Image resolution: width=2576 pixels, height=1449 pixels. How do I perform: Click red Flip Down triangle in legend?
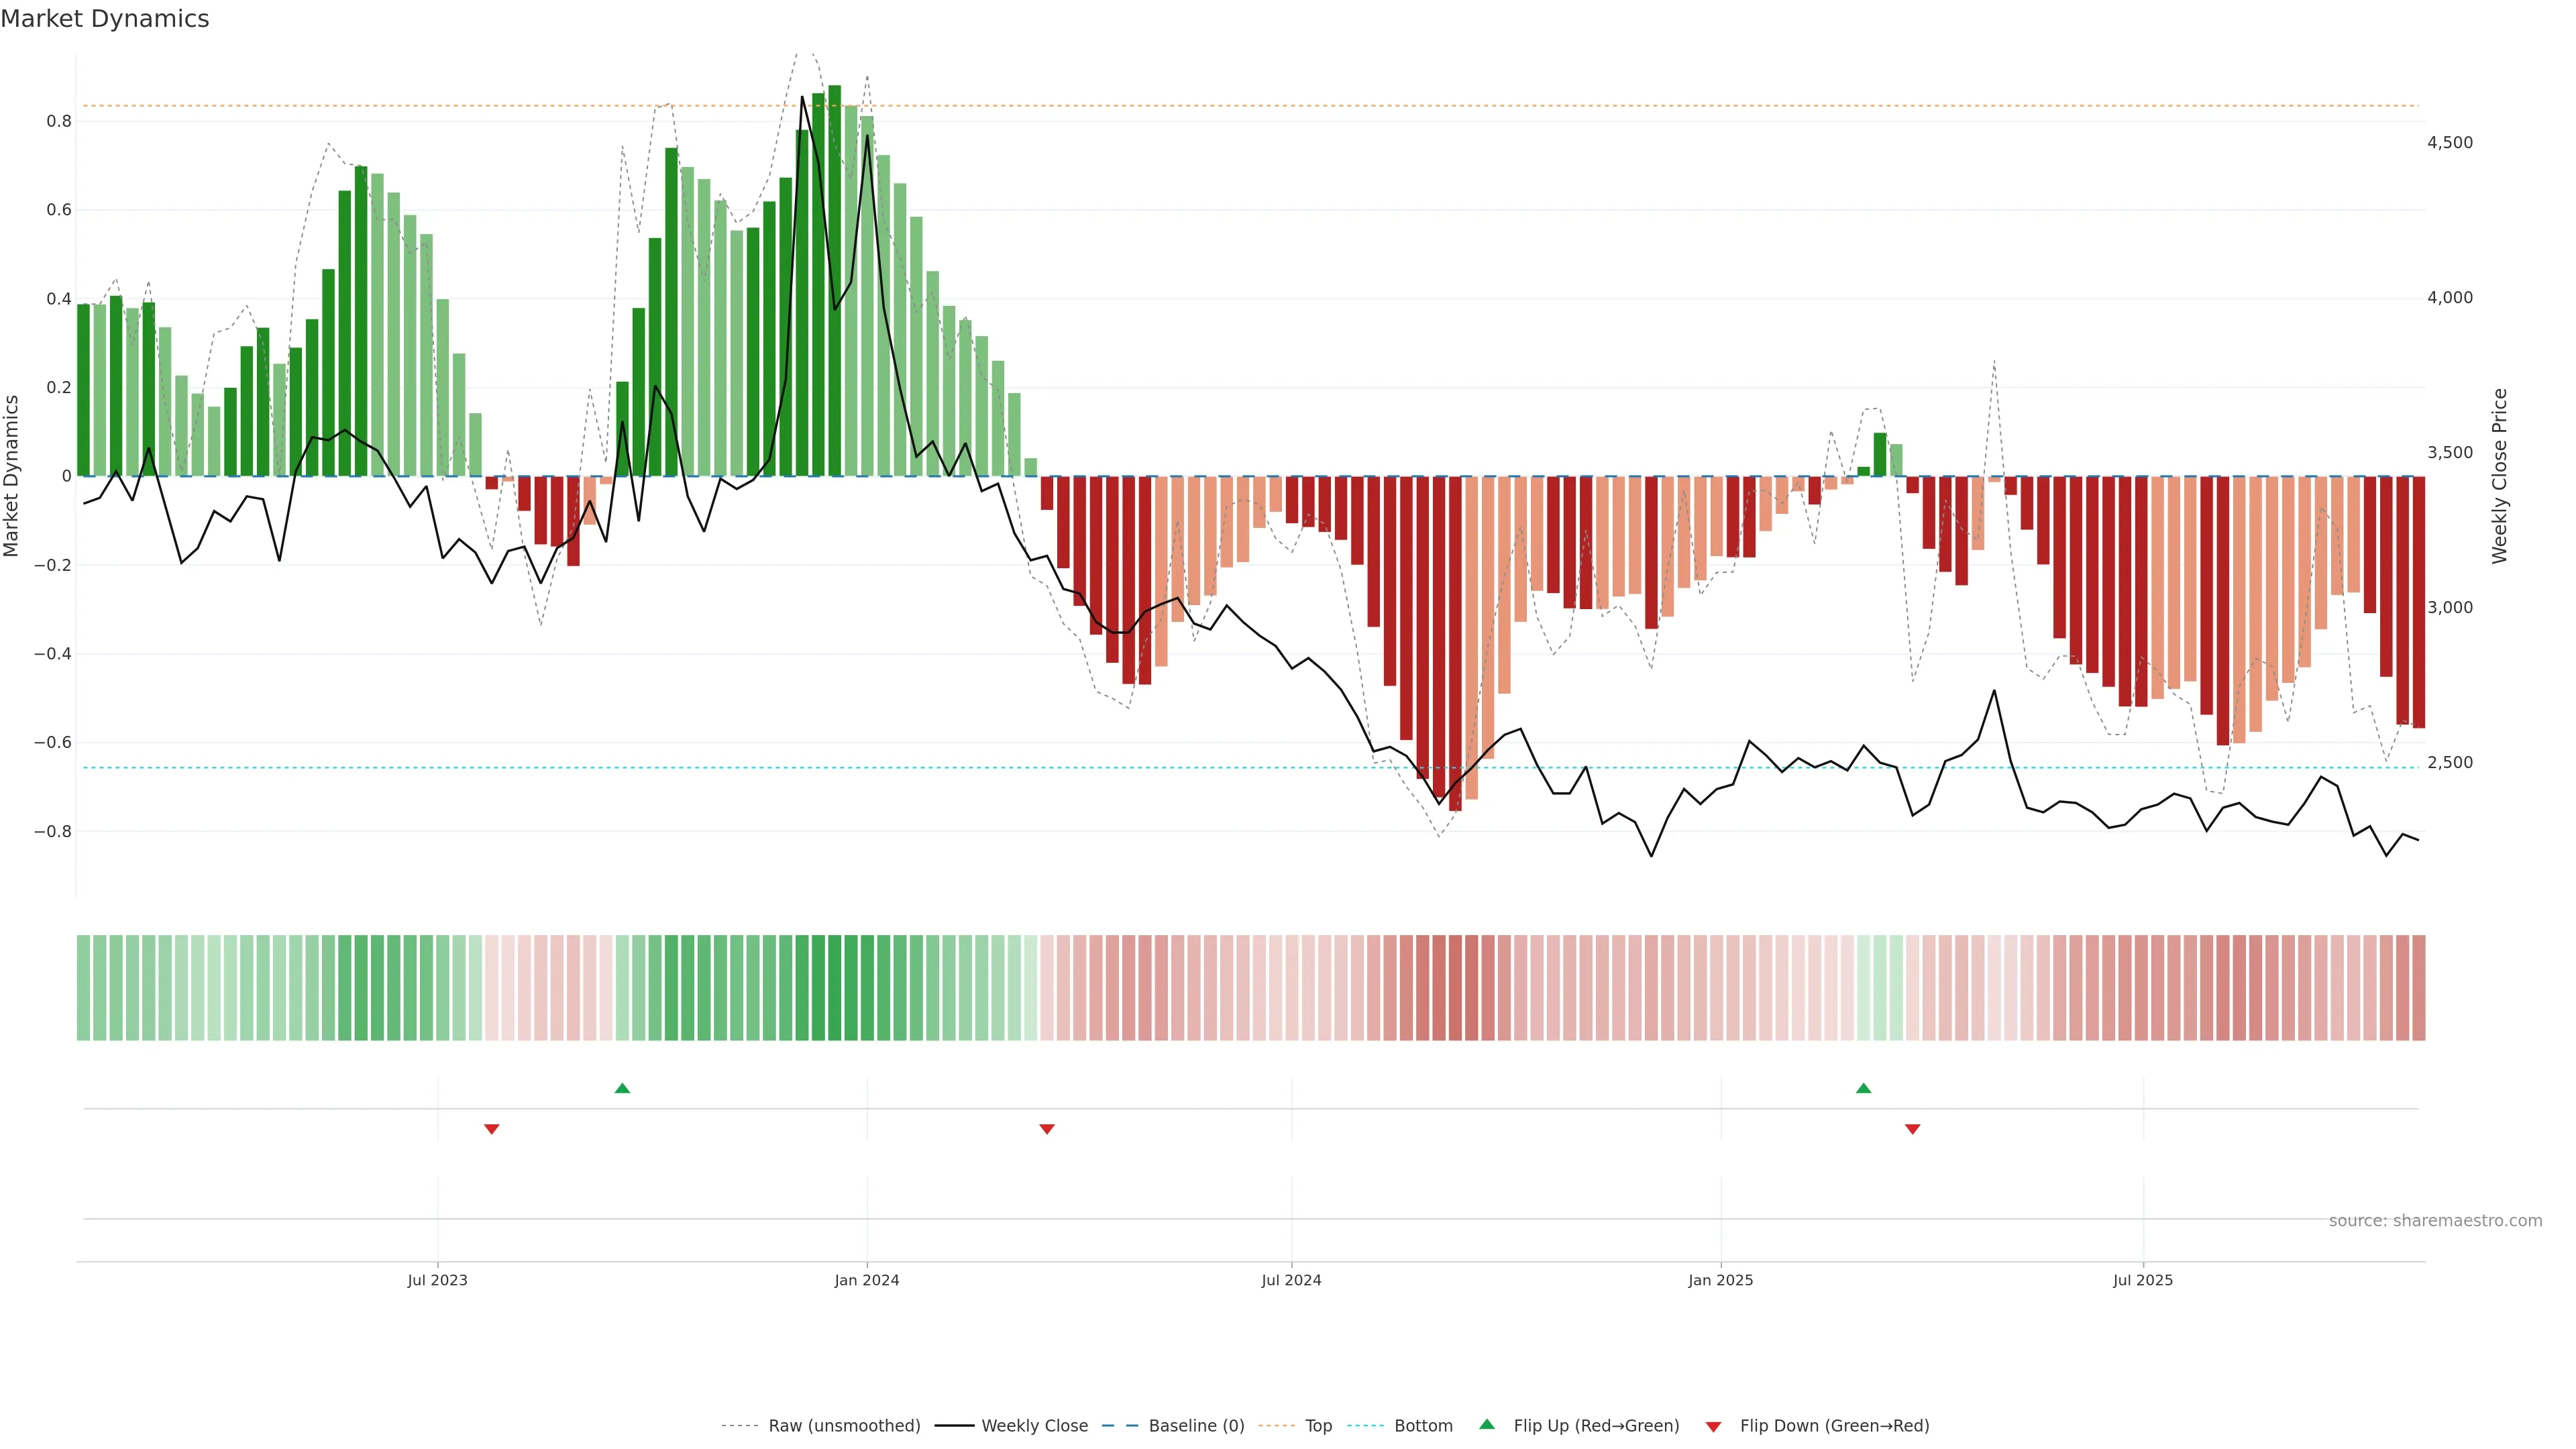1713,1426
